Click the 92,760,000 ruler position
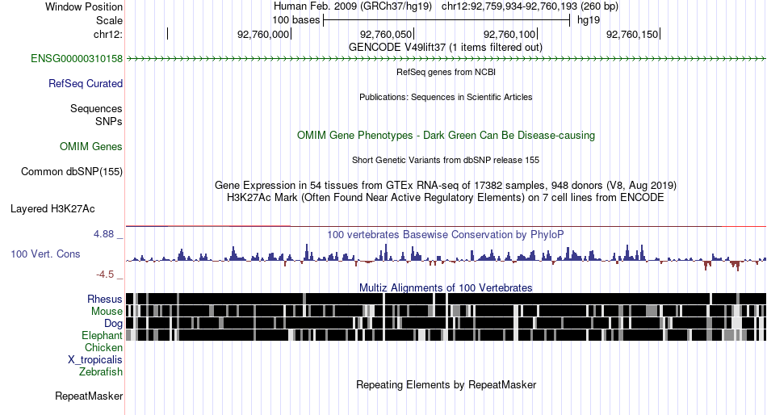The width and height of the screenshot is (767, 415). tap(263, 34)
